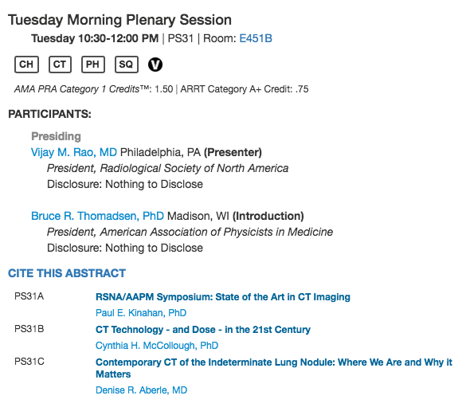Click the PS31A session code

(x=29, y=296)
